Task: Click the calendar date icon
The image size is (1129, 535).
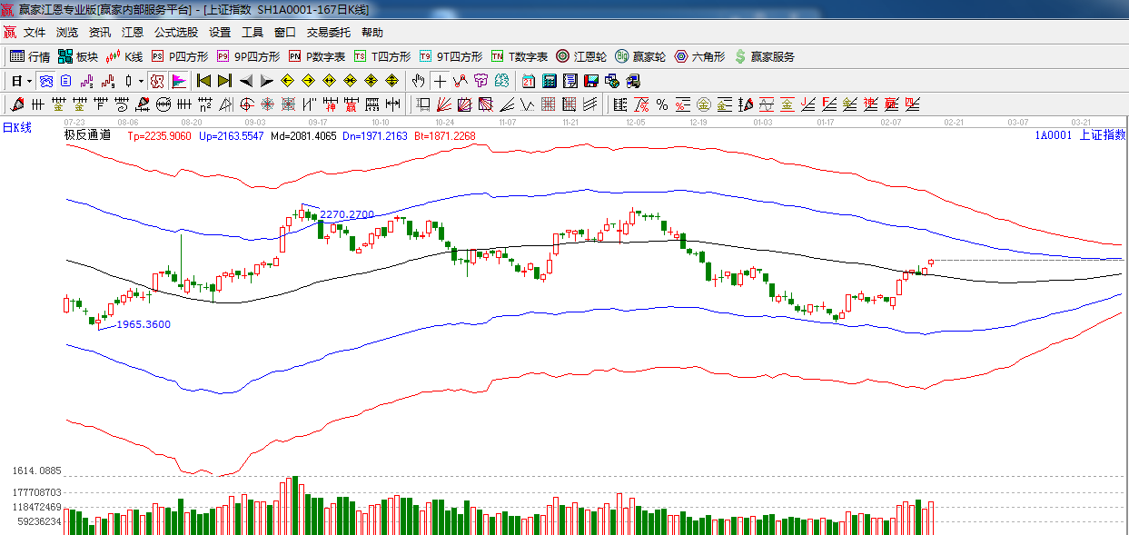Action: 529,81
